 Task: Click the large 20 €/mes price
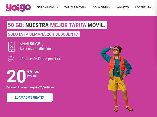23,76
